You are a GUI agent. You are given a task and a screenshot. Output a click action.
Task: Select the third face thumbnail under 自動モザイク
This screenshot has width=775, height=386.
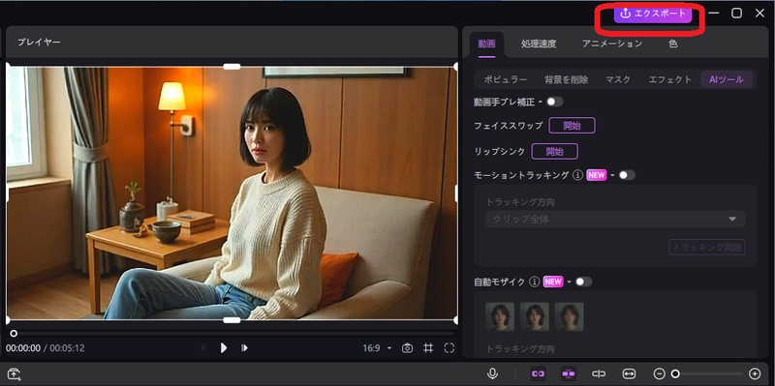point(569,316)
